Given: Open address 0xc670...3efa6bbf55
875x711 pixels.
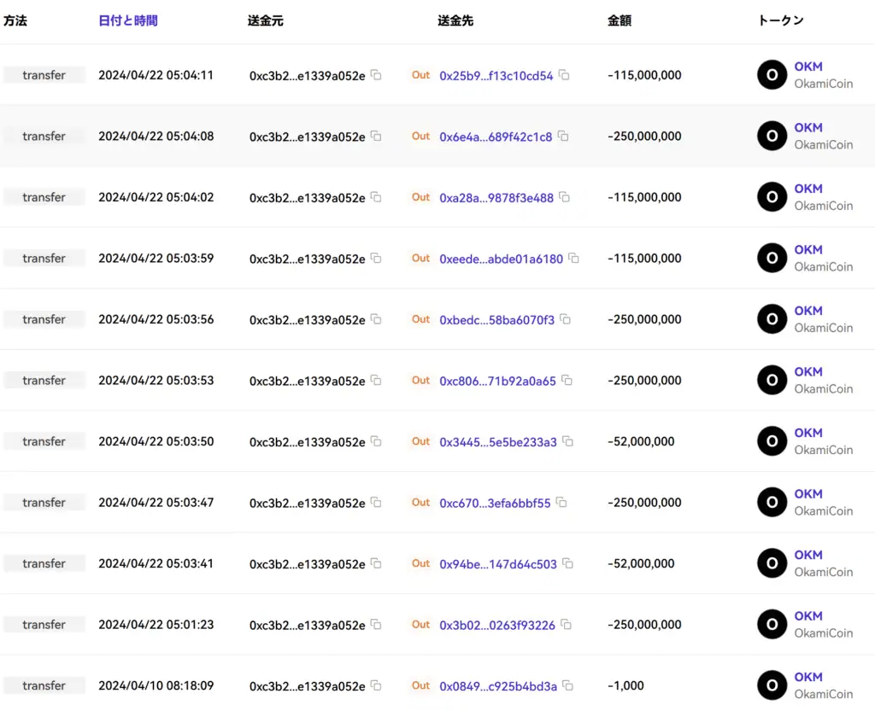Looking at the screenshot, I should click(x=495, y=503).
